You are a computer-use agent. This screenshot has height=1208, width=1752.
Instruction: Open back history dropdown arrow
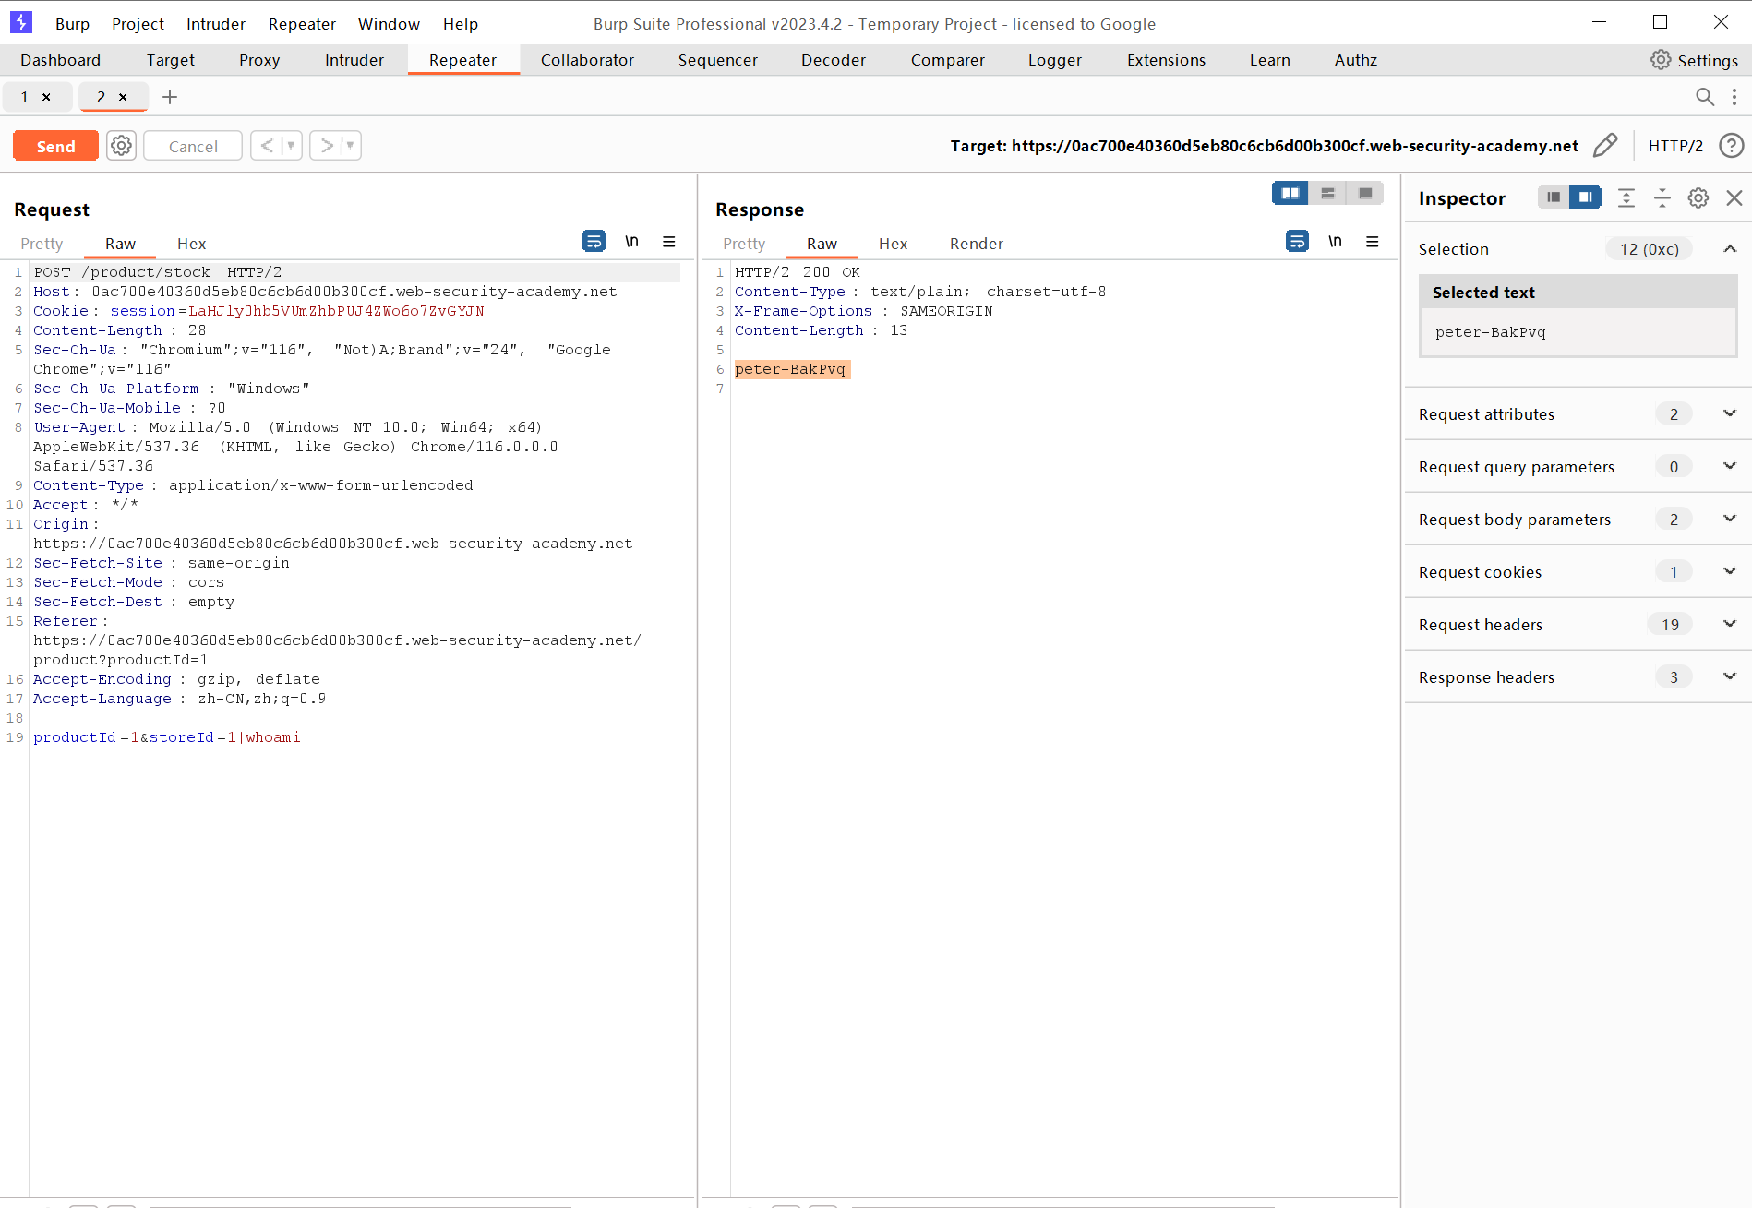click(291, 145)
